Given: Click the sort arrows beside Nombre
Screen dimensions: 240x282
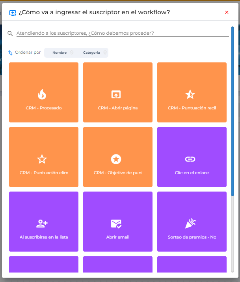Looking at the screenshot, I should (x=71, y=53).
